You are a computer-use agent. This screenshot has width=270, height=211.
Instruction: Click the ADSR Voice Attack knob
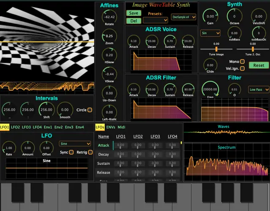coord(134,41)
